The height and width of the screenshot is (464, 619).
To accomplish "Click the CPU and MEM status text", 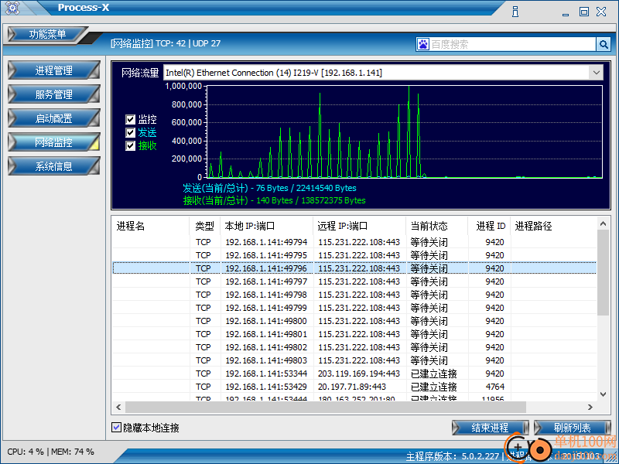I will 50,452.
